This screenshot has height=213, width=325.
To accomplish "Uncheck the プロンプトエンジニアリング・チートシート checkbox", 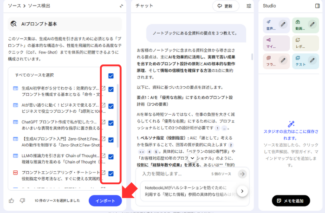I will [x=111, y=174].
